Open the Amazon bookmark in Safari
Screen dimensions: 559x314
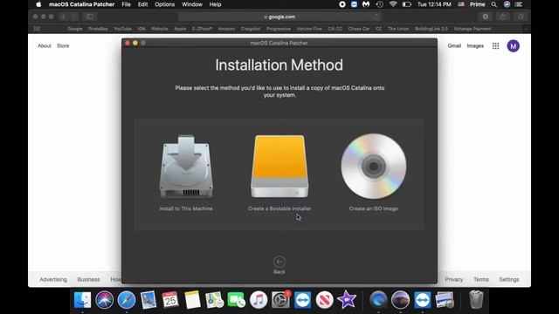click(226, 29)
